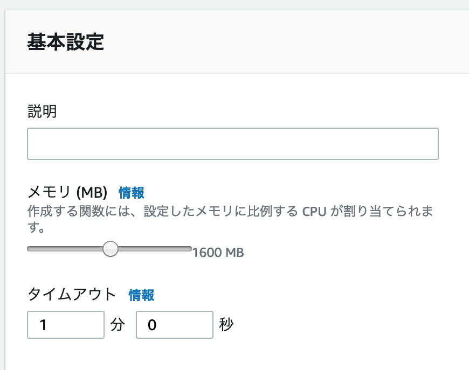The image size is (469, 370).
Task: Click the メモリ (MB) label text
Action: pyautogui.click(x=68, y=192)
